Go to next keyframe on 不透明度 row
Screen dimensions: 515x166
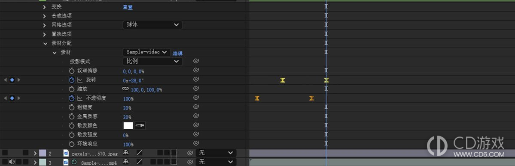[19, 98]
